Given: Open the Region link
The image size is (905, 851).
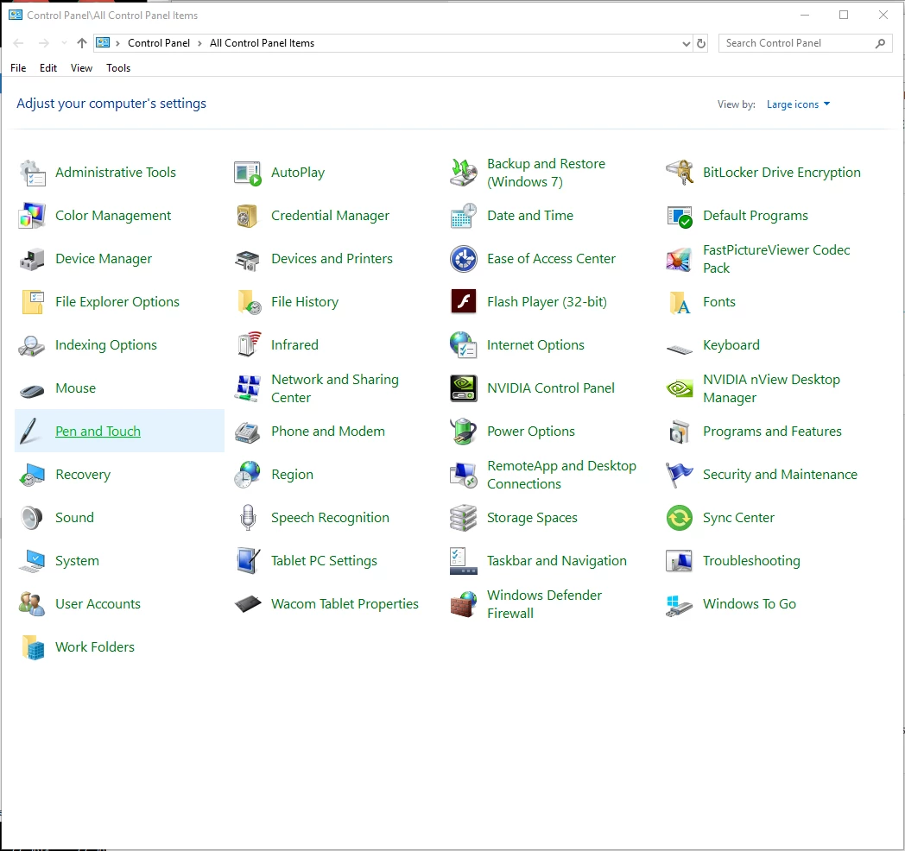Looking at the screenshot, I should 292,475.
